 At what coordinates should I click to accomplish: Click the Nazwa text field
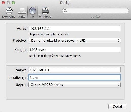tap(75, 70)
